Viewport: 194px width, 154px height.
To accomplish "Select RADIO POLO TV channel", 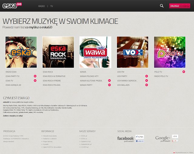I will (161, 76).
